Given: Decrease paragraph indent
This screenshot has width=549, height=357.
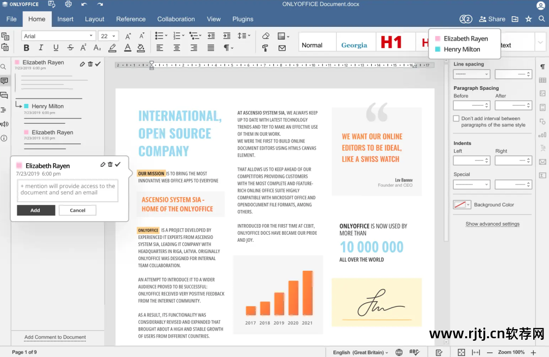Looking at the screenshot, I should [x=211, y=35].
